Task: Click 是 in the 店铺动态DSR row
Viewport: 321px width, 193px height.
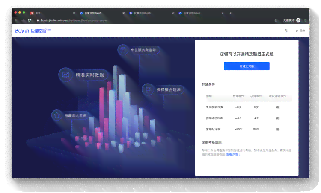Action: click(278, 118)
